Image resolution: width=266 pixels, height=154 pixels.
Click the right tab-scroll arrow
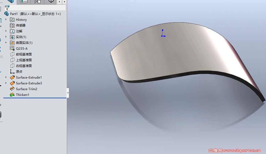coord(64,2)
